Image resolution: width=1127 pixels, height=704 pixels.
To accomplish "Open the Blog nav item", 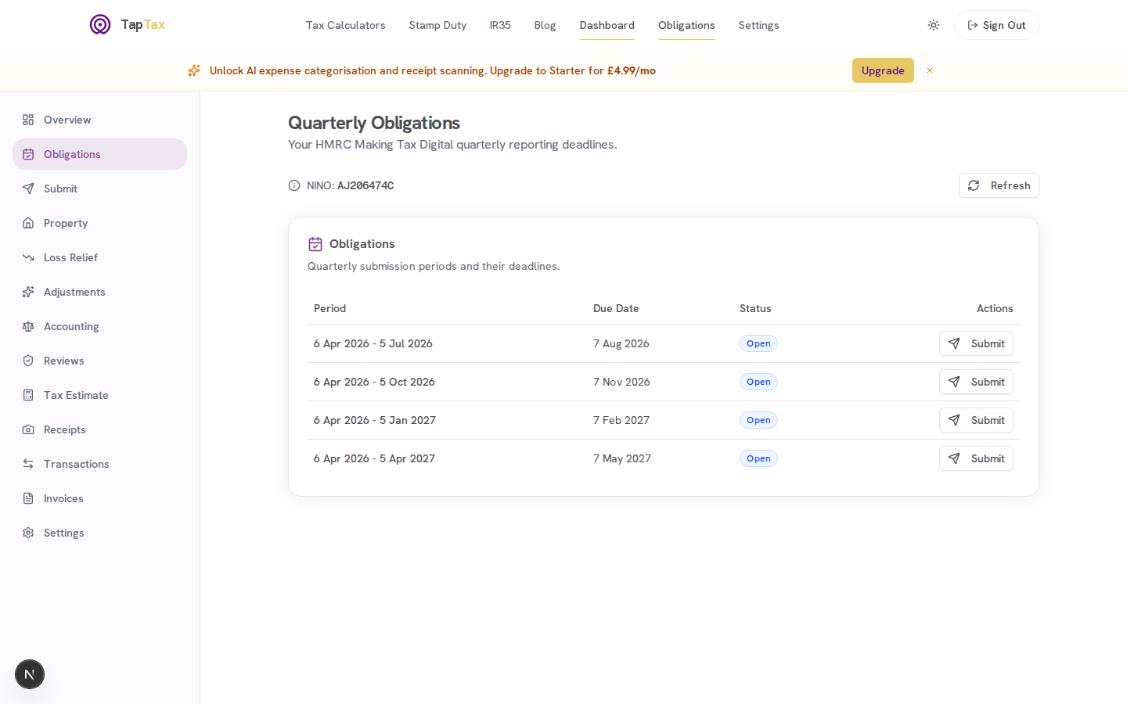I will pos(545,25).
